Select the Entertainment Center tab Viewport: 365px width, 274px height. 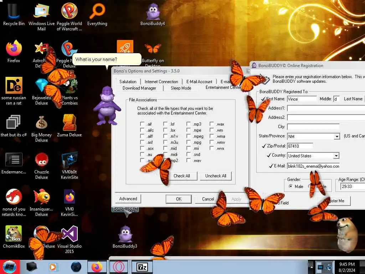223,87
